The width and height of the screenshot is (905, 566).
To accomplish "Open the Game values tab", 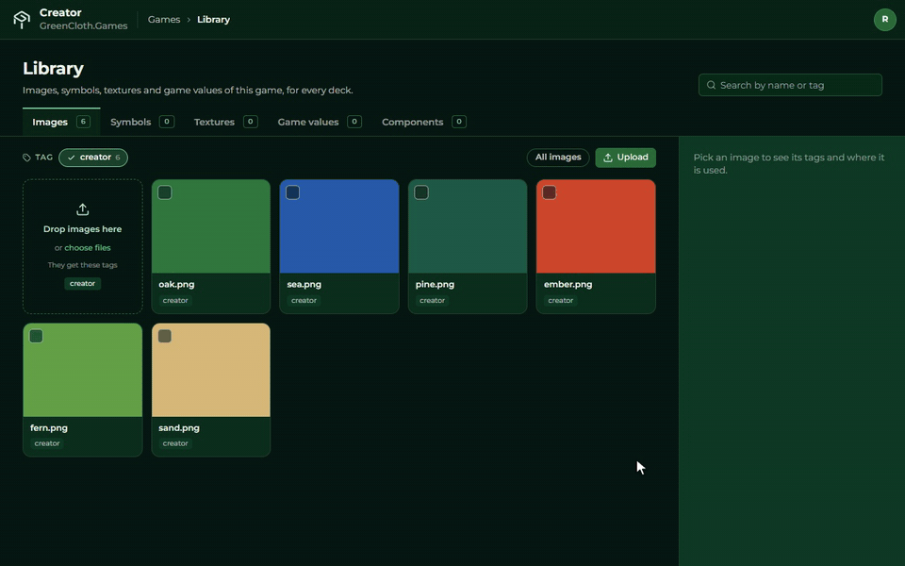I will coord(320,122).
